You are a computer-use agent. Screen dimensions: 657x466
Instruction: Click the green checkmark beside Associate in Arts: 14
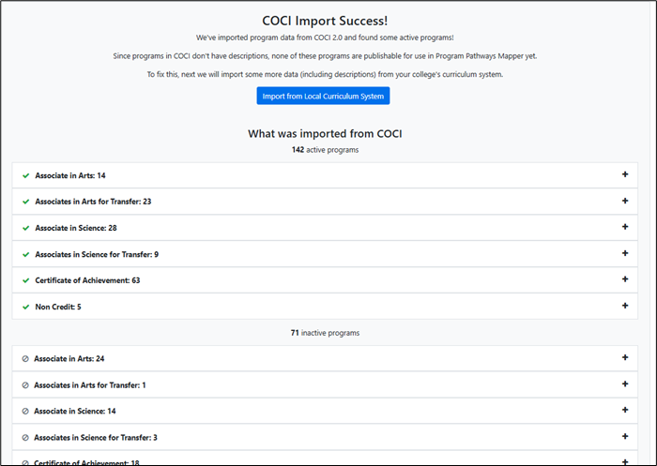tap(25, 175)
